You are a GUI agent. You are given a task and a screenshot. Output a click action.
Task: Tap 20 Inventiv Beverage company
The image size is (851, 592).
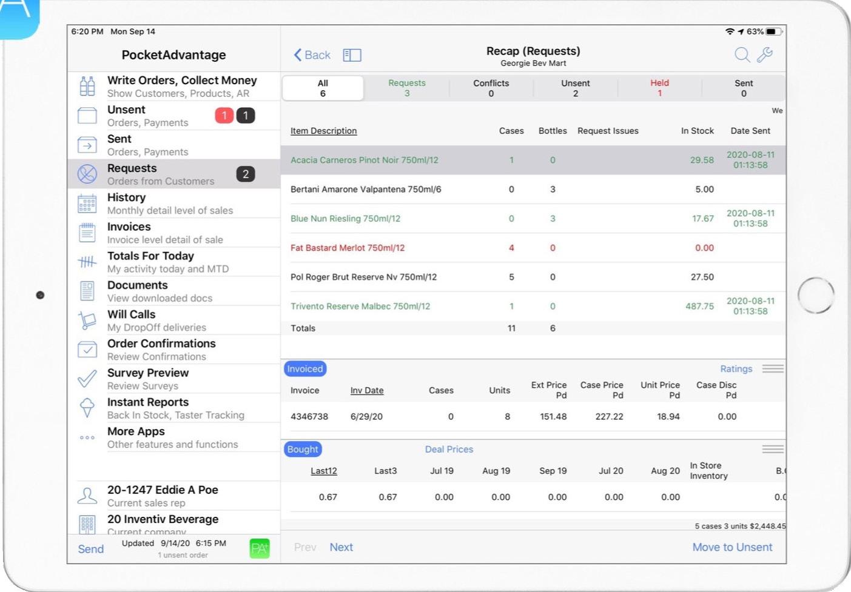(174, 523)
